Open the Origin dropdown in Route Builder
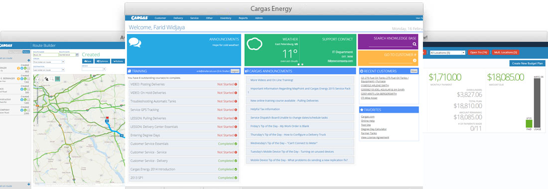Screen dimensions: 548x189 pos(49,62)
